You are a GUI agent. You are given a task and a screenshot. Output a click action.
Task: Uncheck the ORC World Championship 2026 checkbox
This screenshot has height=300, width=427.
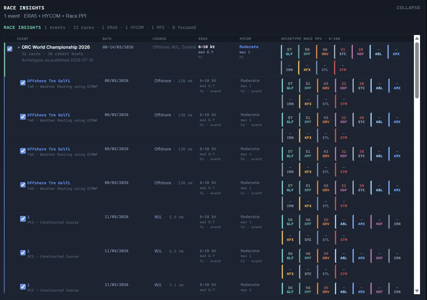(10, 49)
